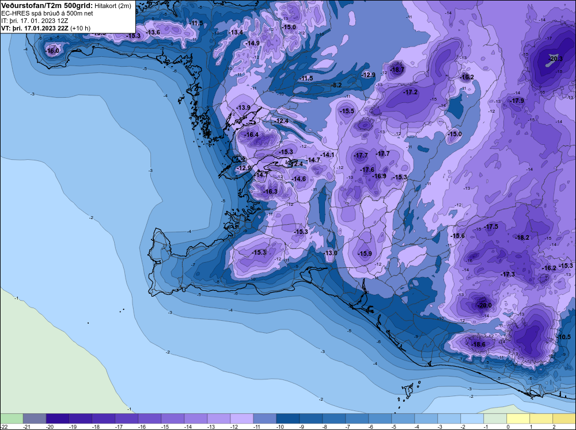
Task: Click the -13.6 temperature label
Action: [x=153, y=32]
